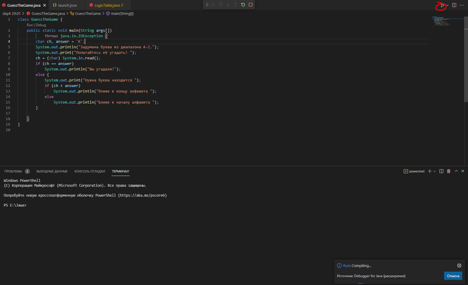Screen dimensions: 468x285
Task: Select the Terminal tab (ТЕРМИНАЛ)
Action: click(120, 171)
